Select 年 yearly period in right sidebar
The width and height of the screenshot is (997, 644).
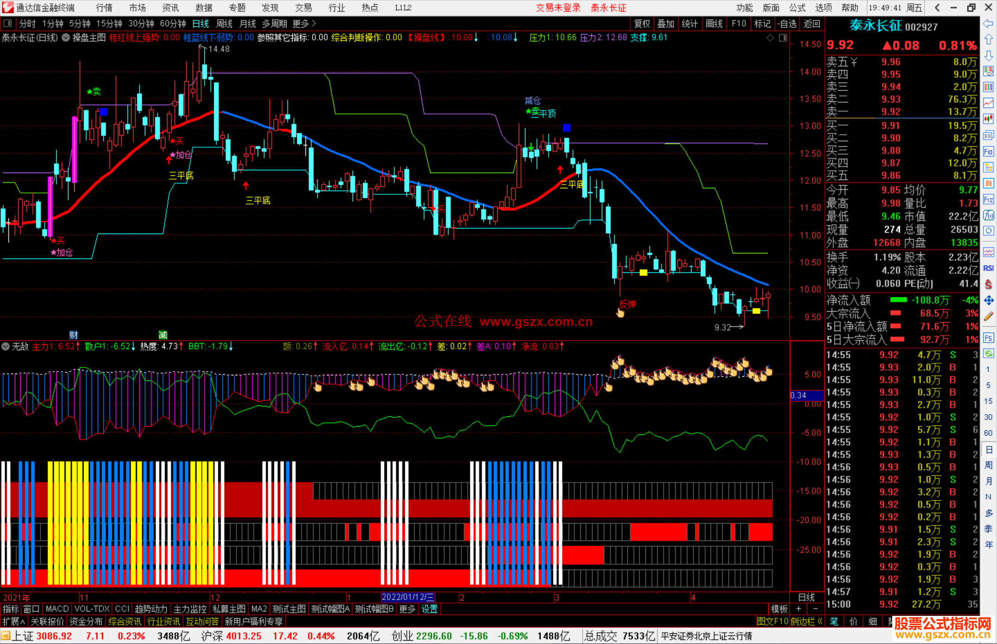point(988,545)
